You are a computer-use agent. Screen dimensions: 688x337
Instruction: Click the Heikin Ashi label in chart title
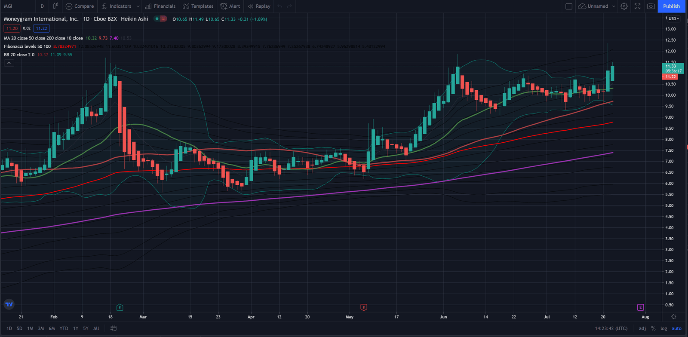coord(134,19)
